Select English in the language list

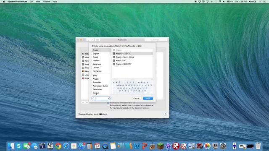coord(101,54)
